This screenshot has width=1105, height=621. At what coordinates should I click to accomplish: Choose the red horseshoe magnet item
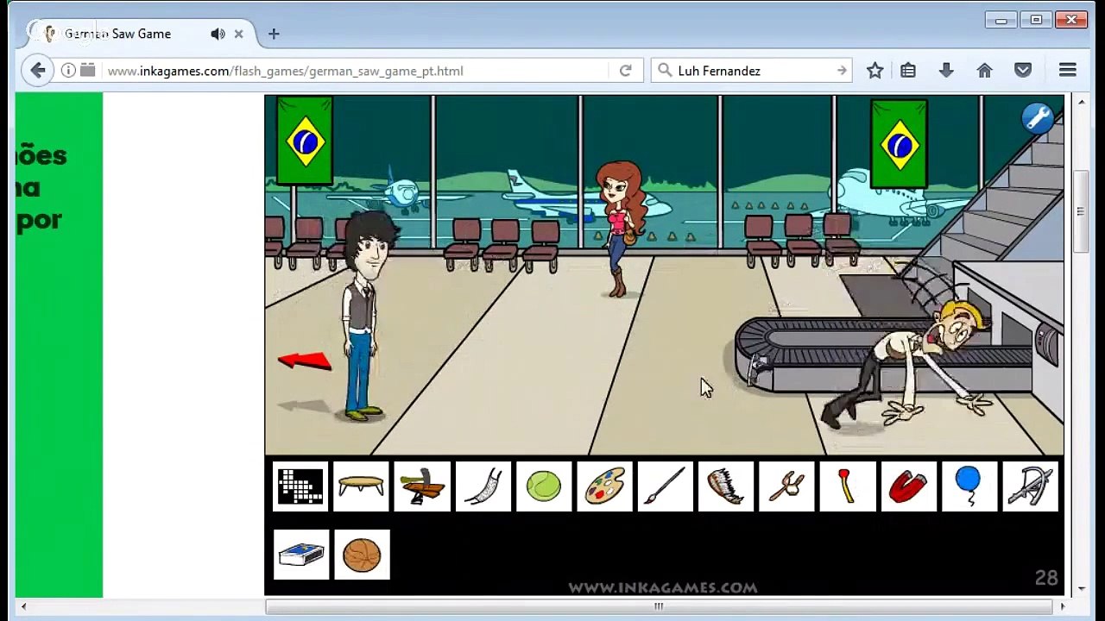908,486
